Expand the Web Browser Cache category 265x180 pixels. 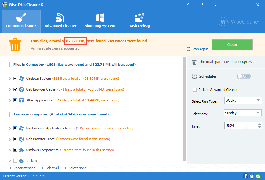(10, 89)
